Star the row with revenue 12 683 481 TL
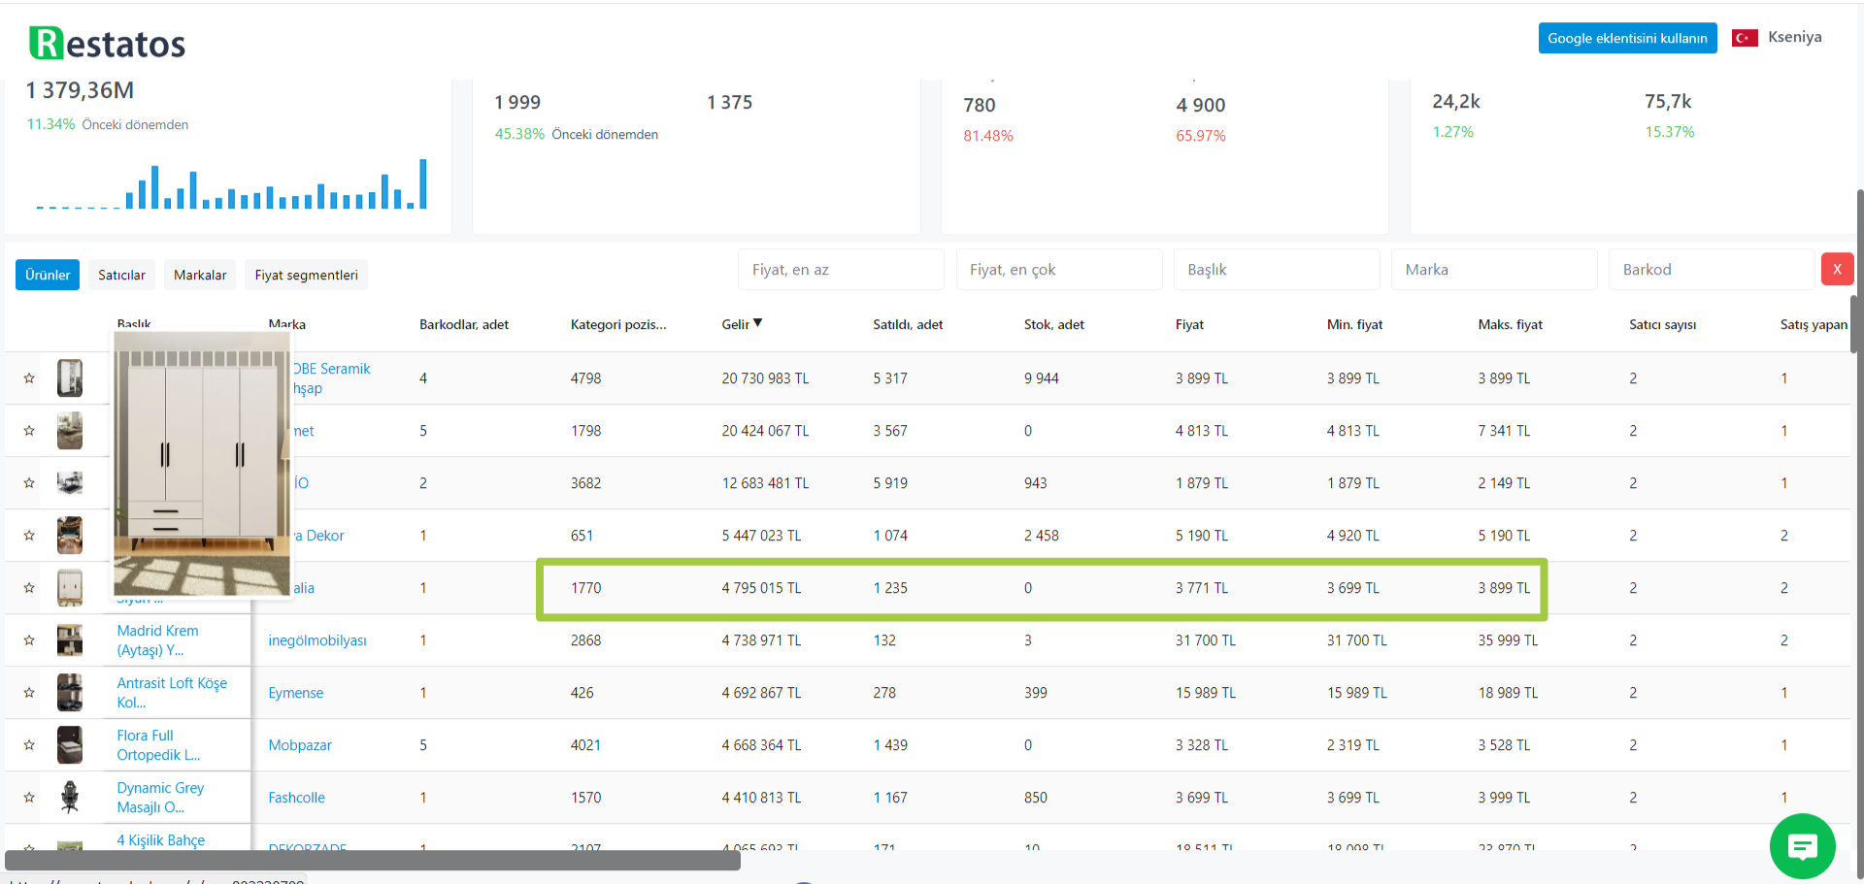 click(x=29, y=483)
